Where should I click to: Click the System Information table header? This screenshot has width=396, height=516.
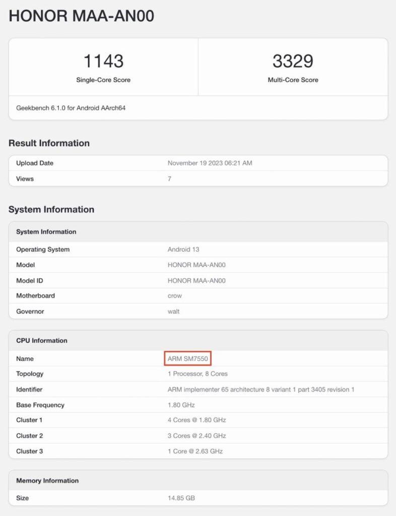click(x=46, y=232)
